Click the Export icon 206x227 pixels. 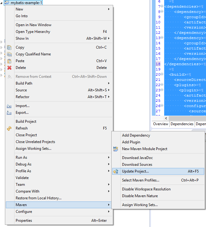click(x=9, y=113)
